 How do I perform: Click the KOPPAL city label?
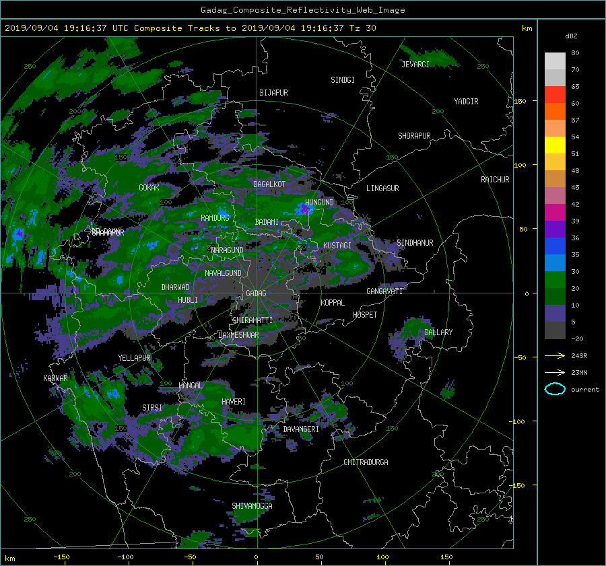[x=333, y=302]
